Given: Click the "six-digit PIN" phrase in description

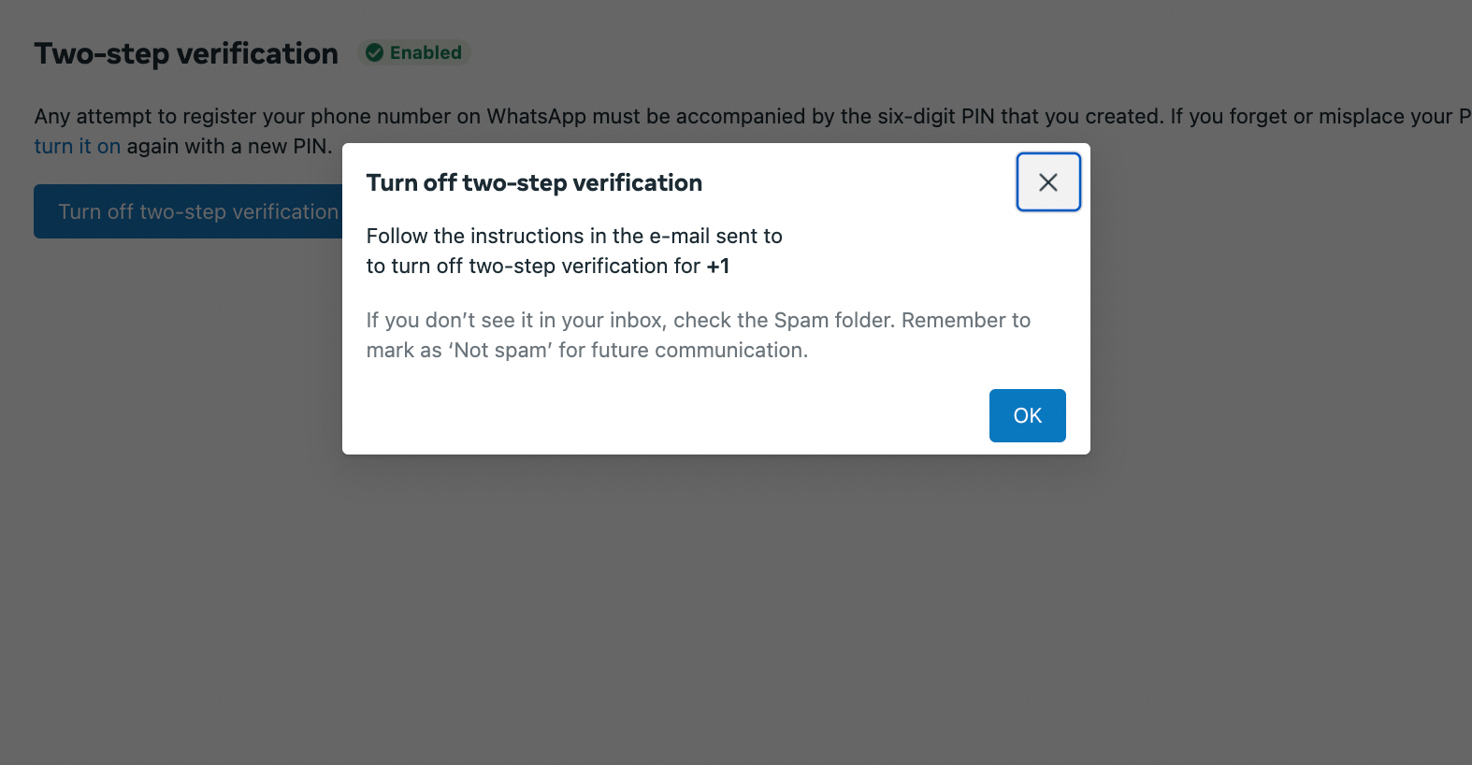Looking at the screenshot, I should tap(936, 117).
